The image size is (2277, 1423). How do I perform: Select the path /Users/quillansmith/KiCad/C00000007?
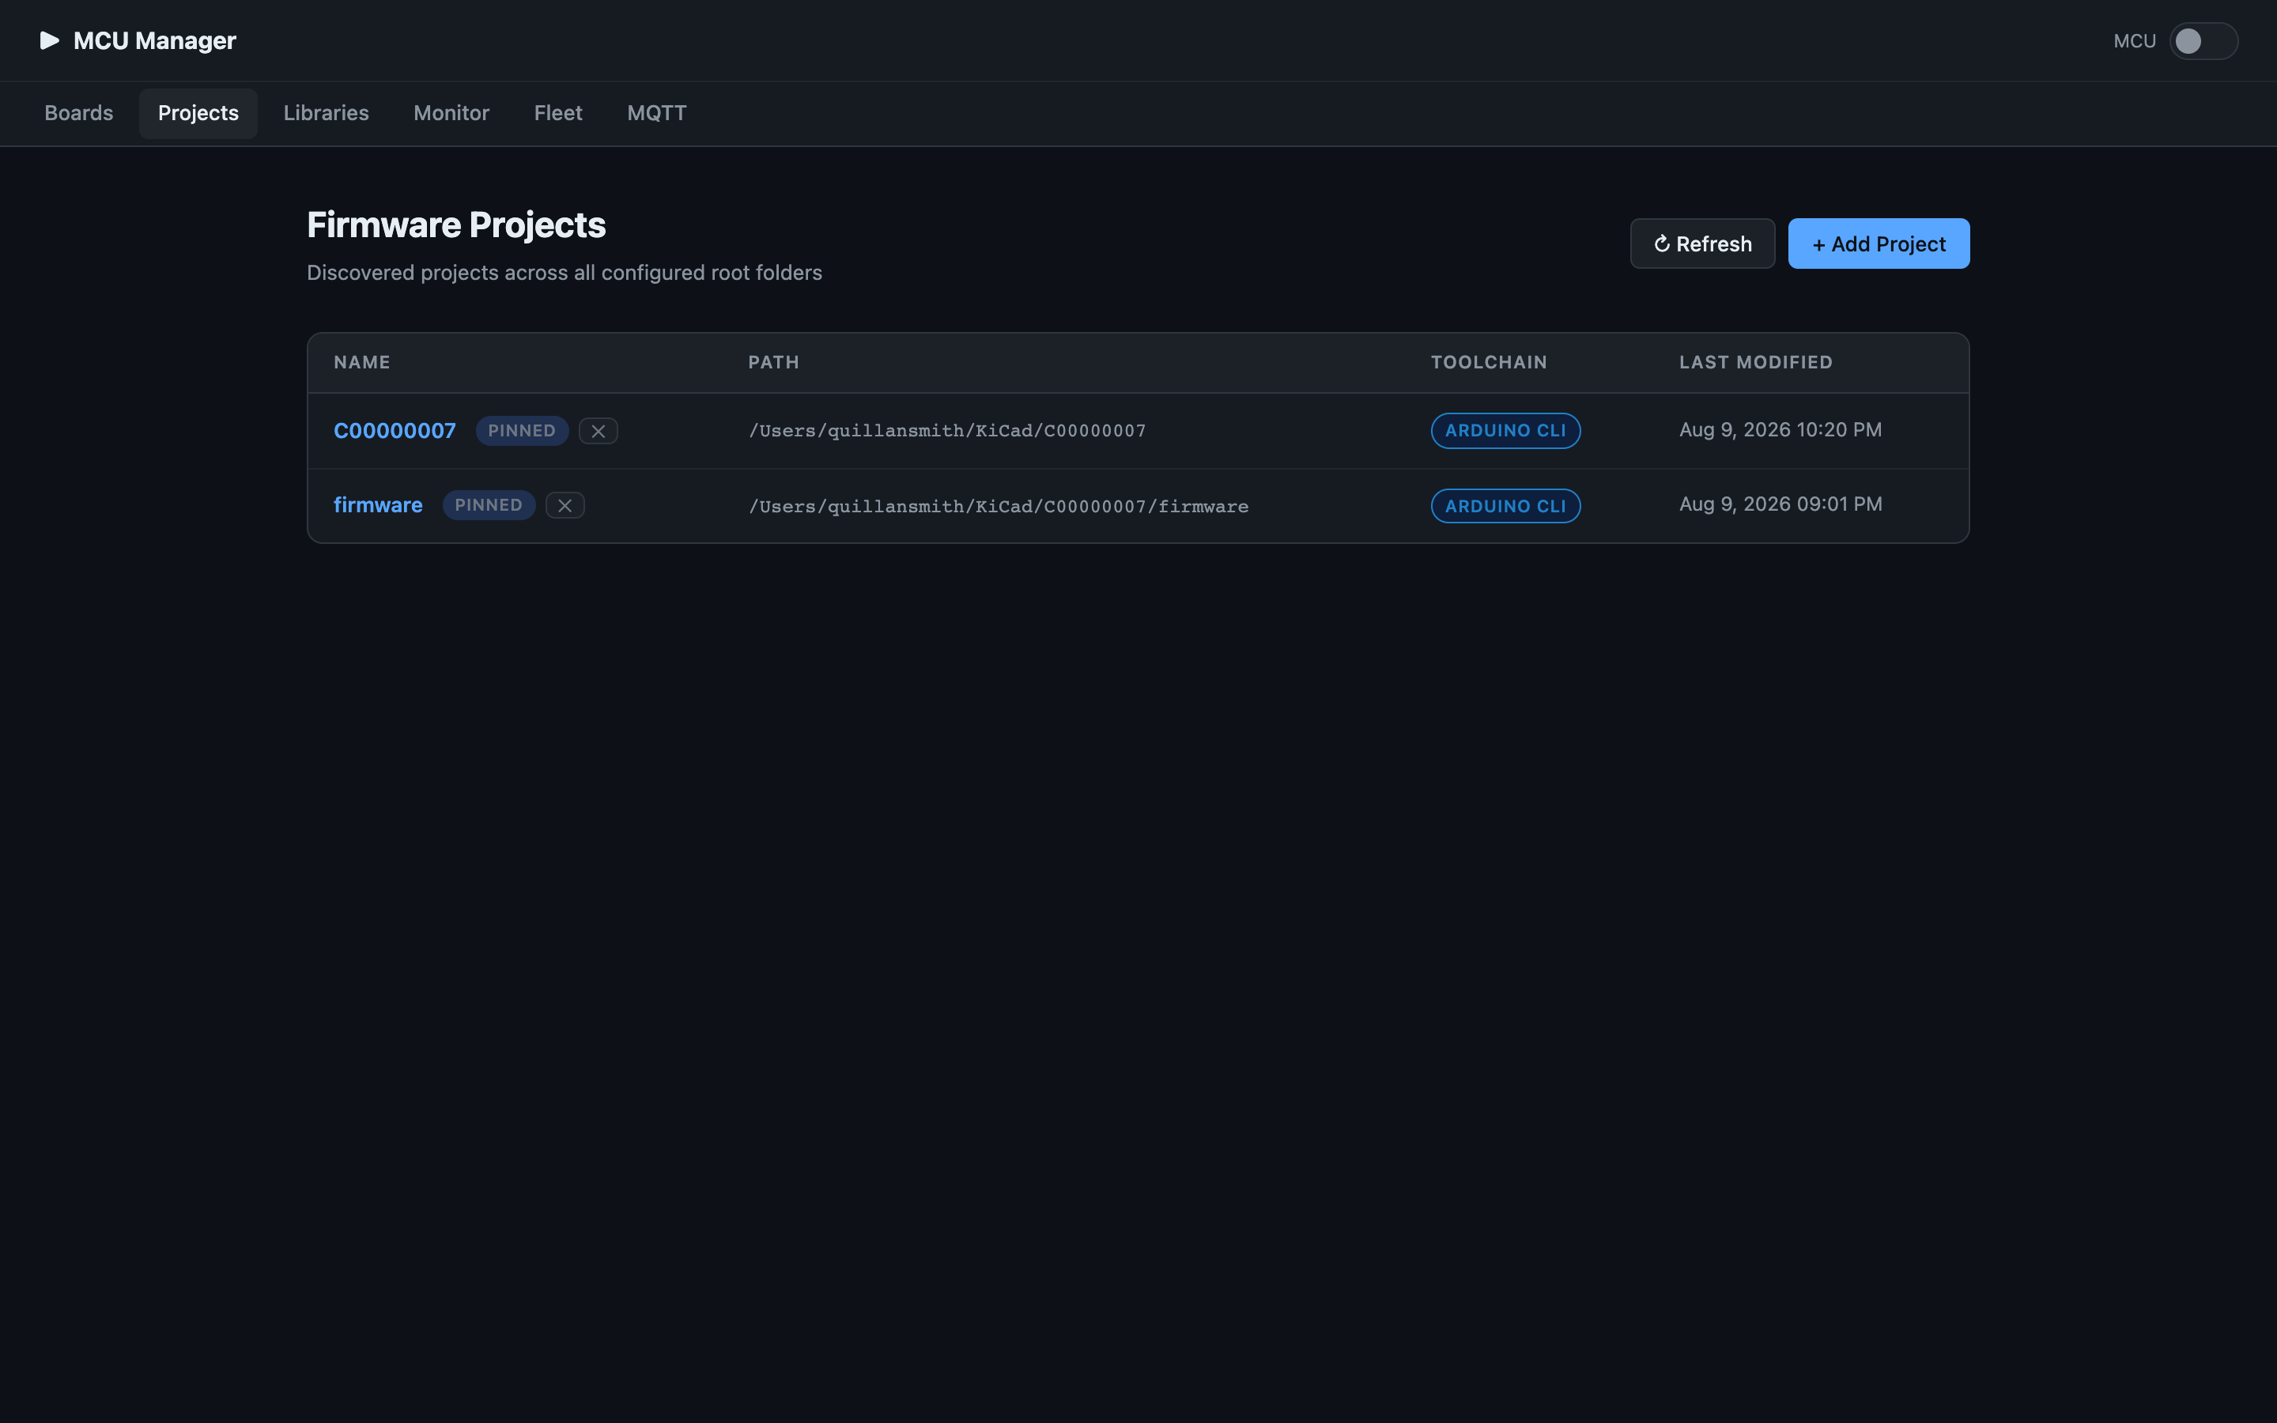pos(947,431)
